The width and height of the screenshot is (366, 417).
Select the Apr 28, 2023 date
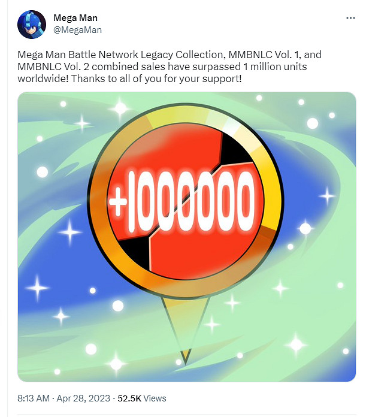(83, 398)
